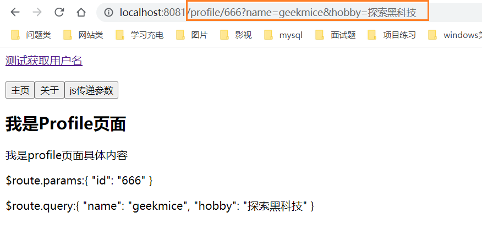
Task: View site information icon in address bar
Action: pos(108,12)
